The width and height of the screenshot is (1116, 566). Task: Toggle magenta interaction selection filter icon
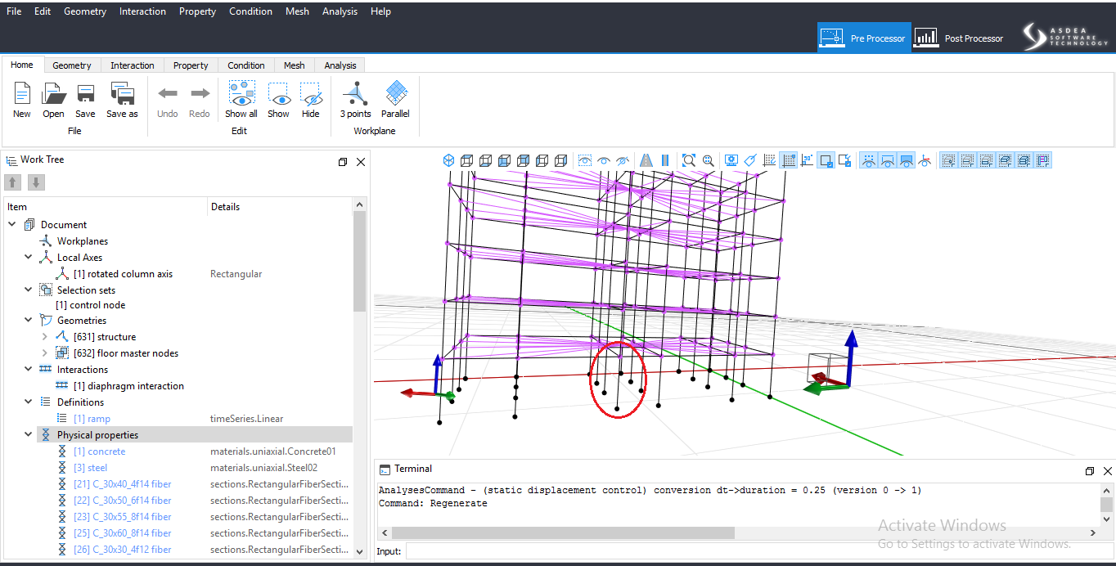pos(1042,160)
